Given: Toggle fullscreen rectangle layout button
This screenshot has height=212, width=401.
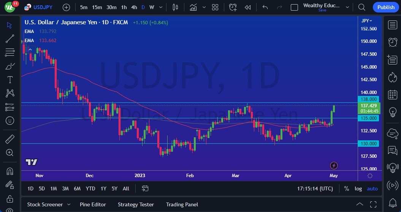Looking at the screenshot, I should 294,8.
